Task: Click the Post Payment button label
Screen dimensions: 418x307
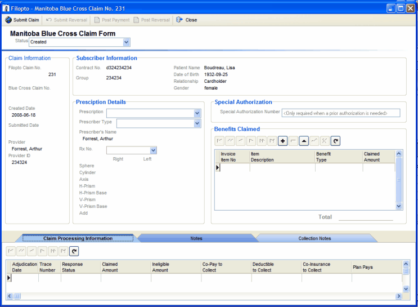Action: [116, 20]
